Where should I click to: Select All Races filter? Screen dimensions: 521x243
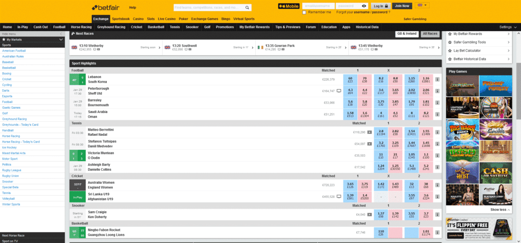point(430,33)
